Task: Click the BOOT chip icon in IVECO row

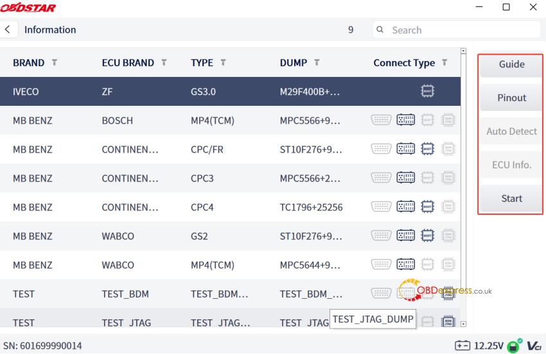Action: point(427,91)
